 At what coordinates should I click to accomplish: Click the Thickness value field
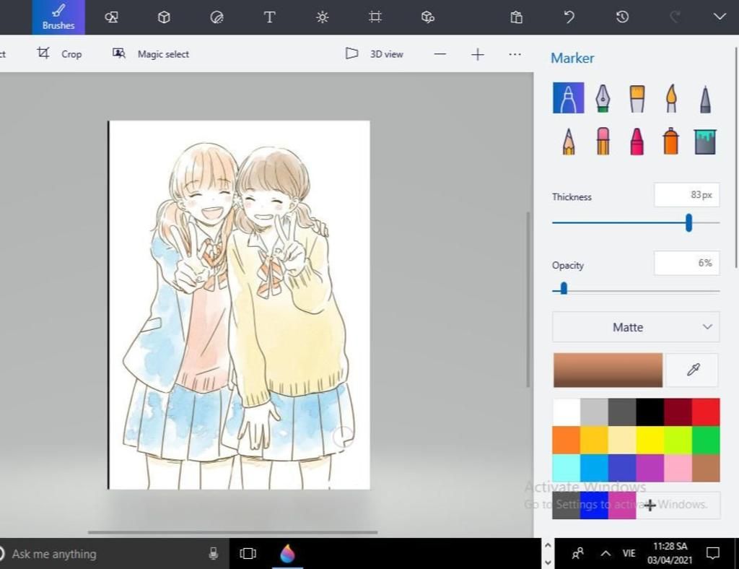click(687, 195)
